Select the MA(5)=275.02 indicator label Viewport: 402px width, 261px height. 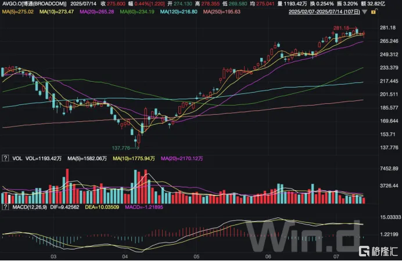tap(17, 12)
